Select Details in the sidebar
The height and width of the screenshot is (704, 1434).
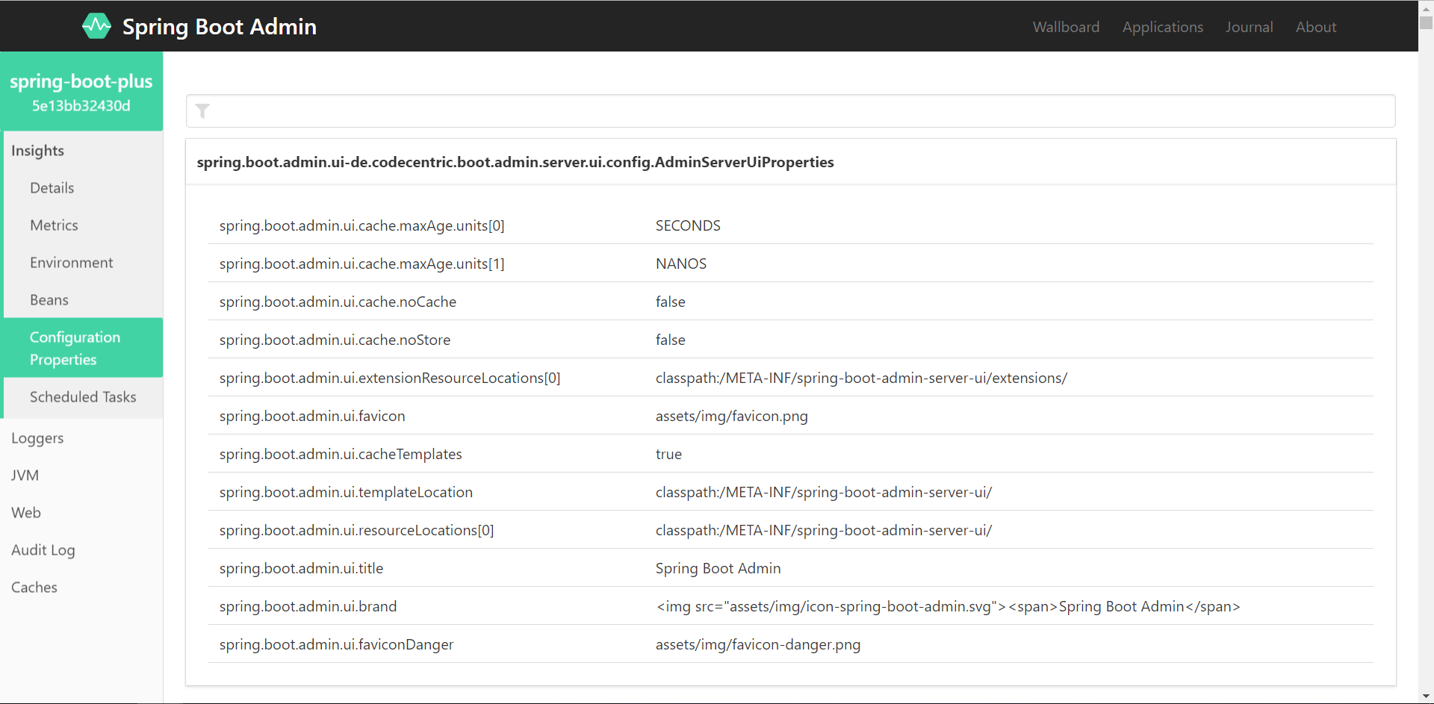click(52, 188)
